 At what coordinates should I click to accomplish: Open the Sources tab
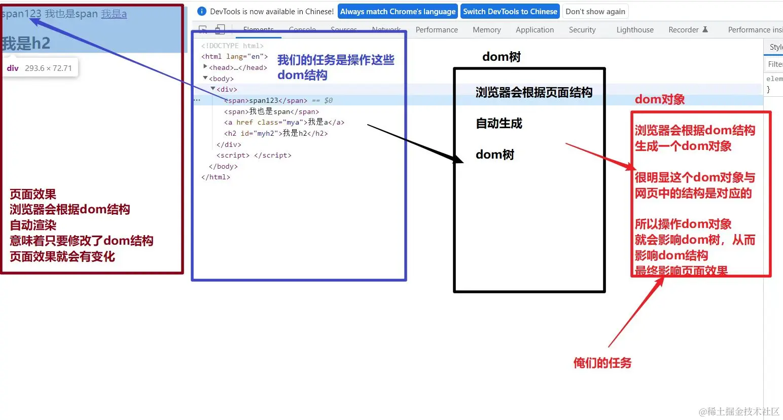click(344, 29)
